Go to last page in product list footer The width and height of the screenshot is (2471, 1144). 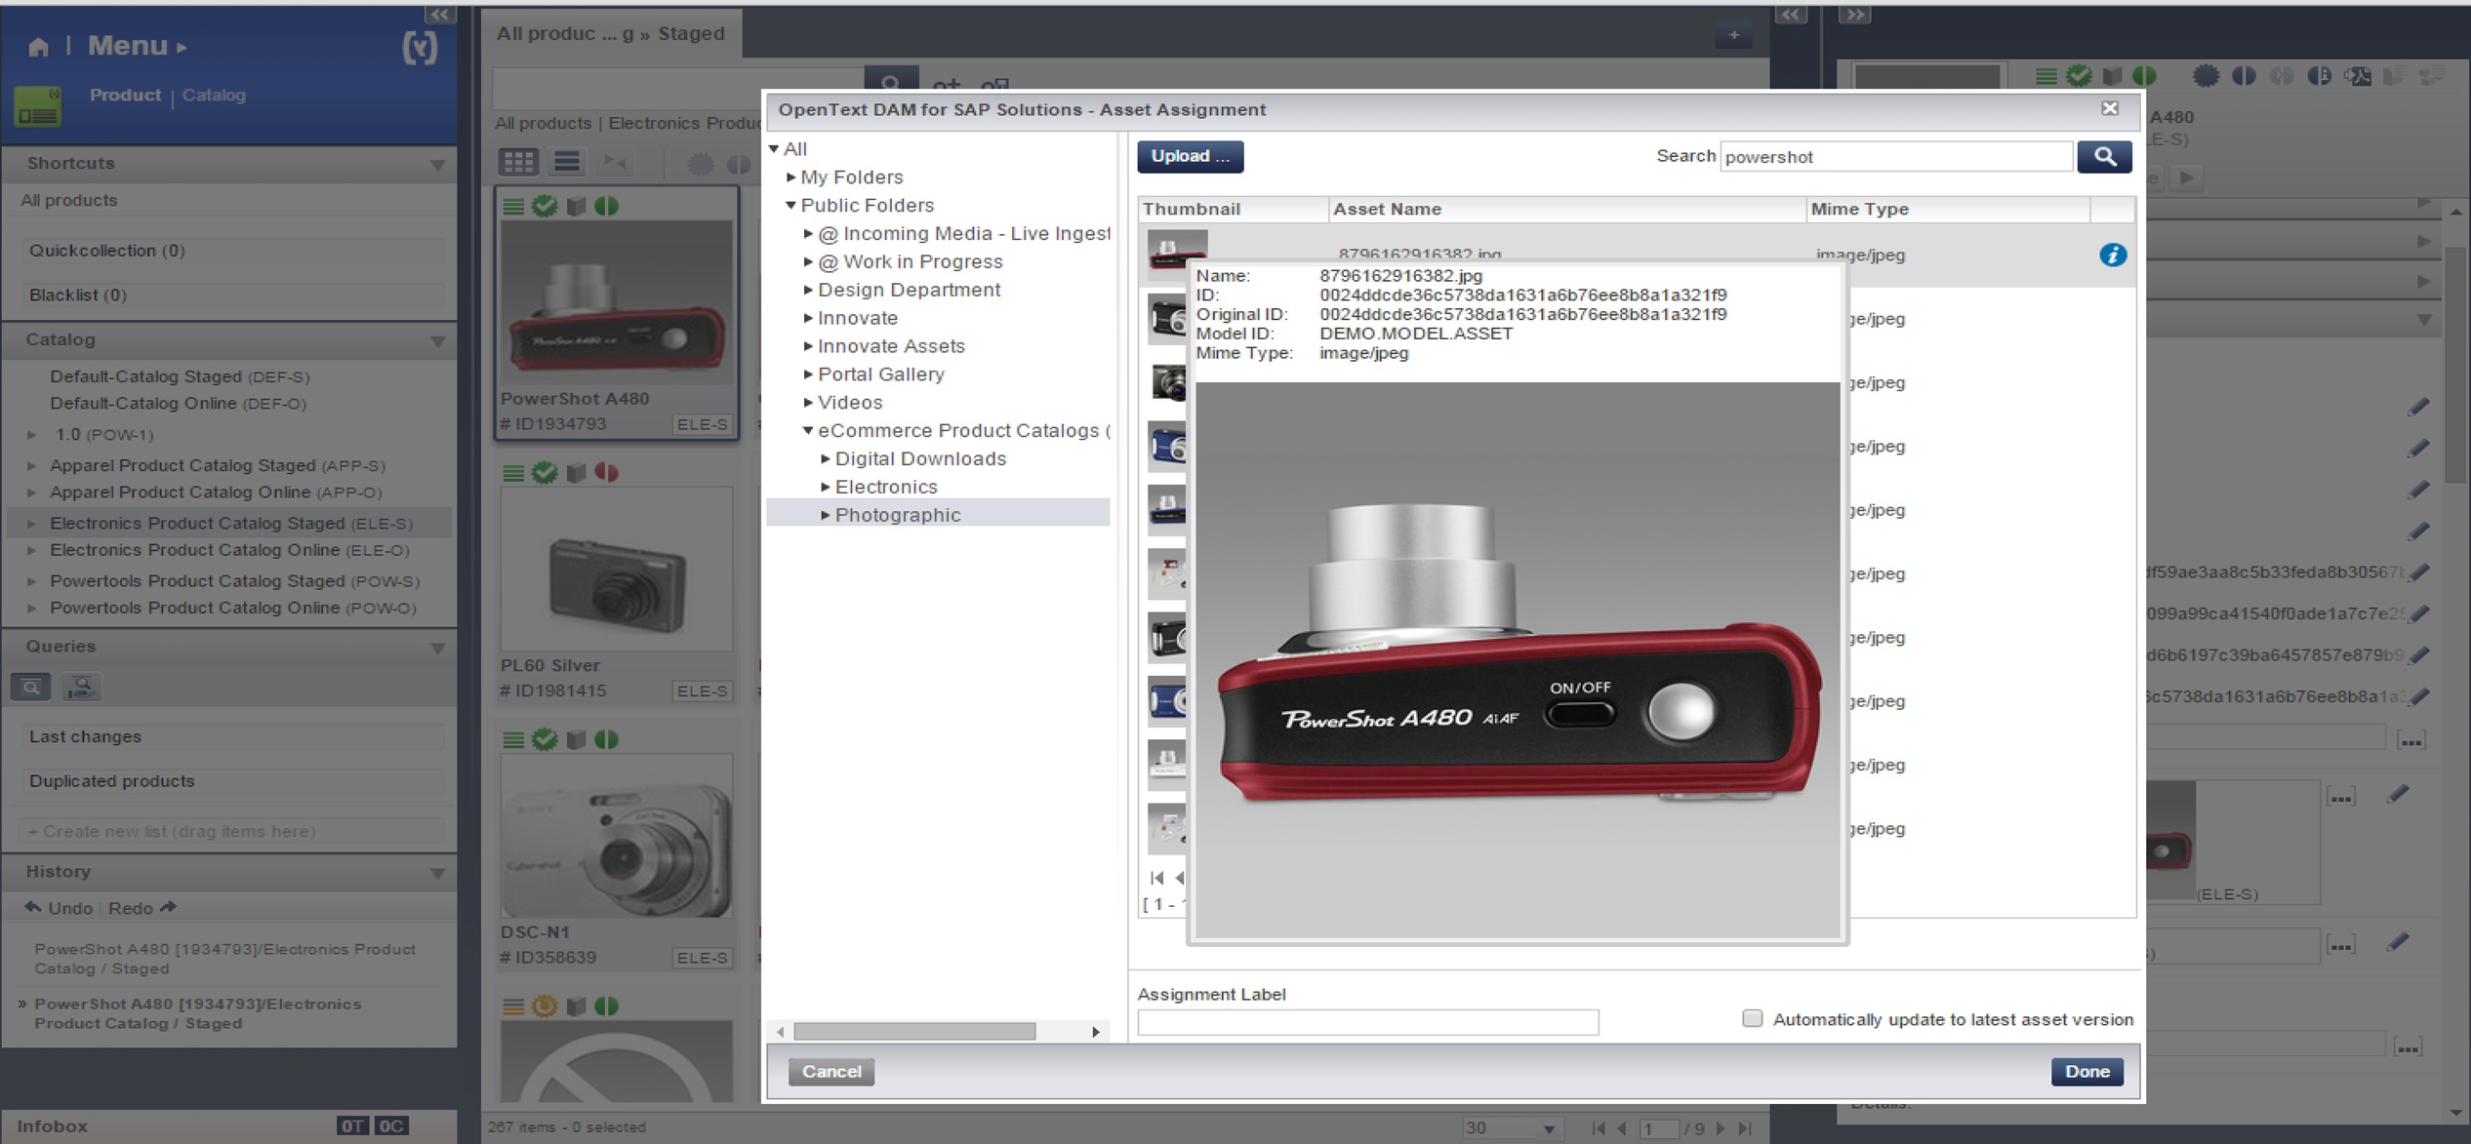(1746, 1127)
